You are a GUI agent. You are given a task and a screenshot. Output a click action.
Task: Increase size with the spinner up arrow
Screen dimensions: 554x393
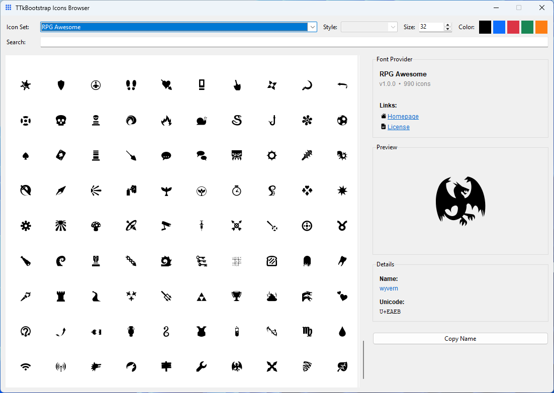coord(447,25)
